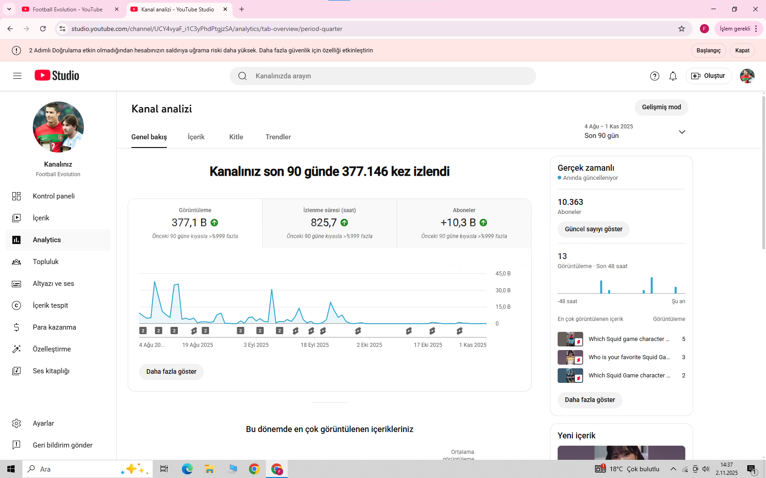Screen dimensions: 766x478
Task: Open the hamburger navigation menu
Action: click(x=17, y=76)
